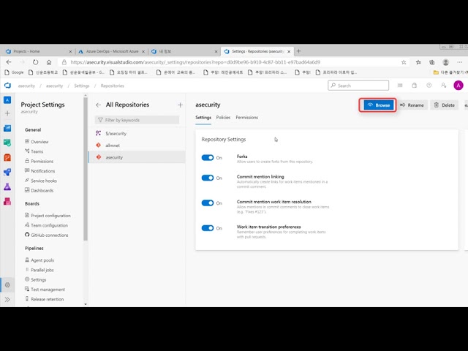
Task: Switch to the '내 정보' browser tab
Action: pos(184,51)
